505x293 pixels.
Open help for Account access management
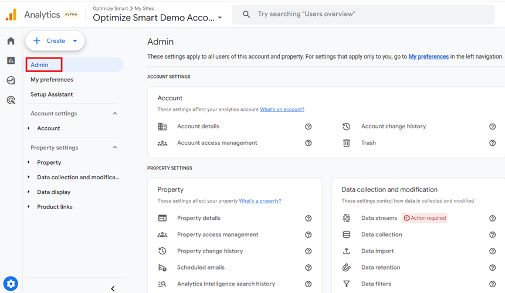point(308,143)
